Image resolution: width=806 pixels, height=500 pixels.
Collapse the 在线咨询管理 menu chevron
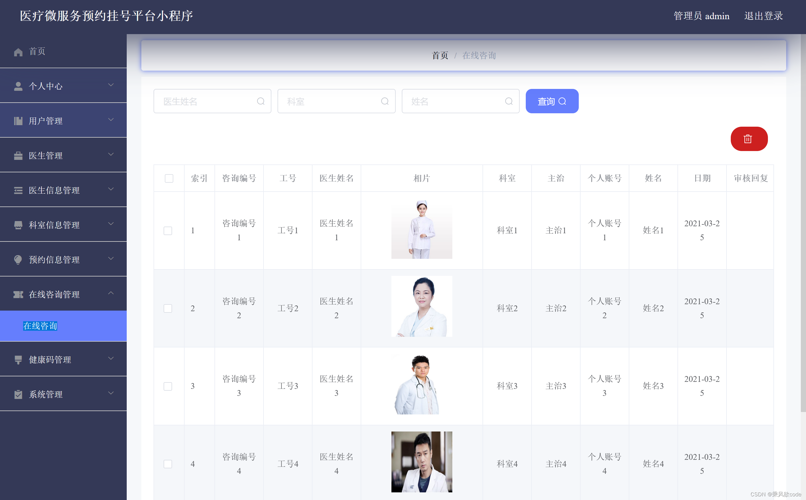click(x=111, y=293)
